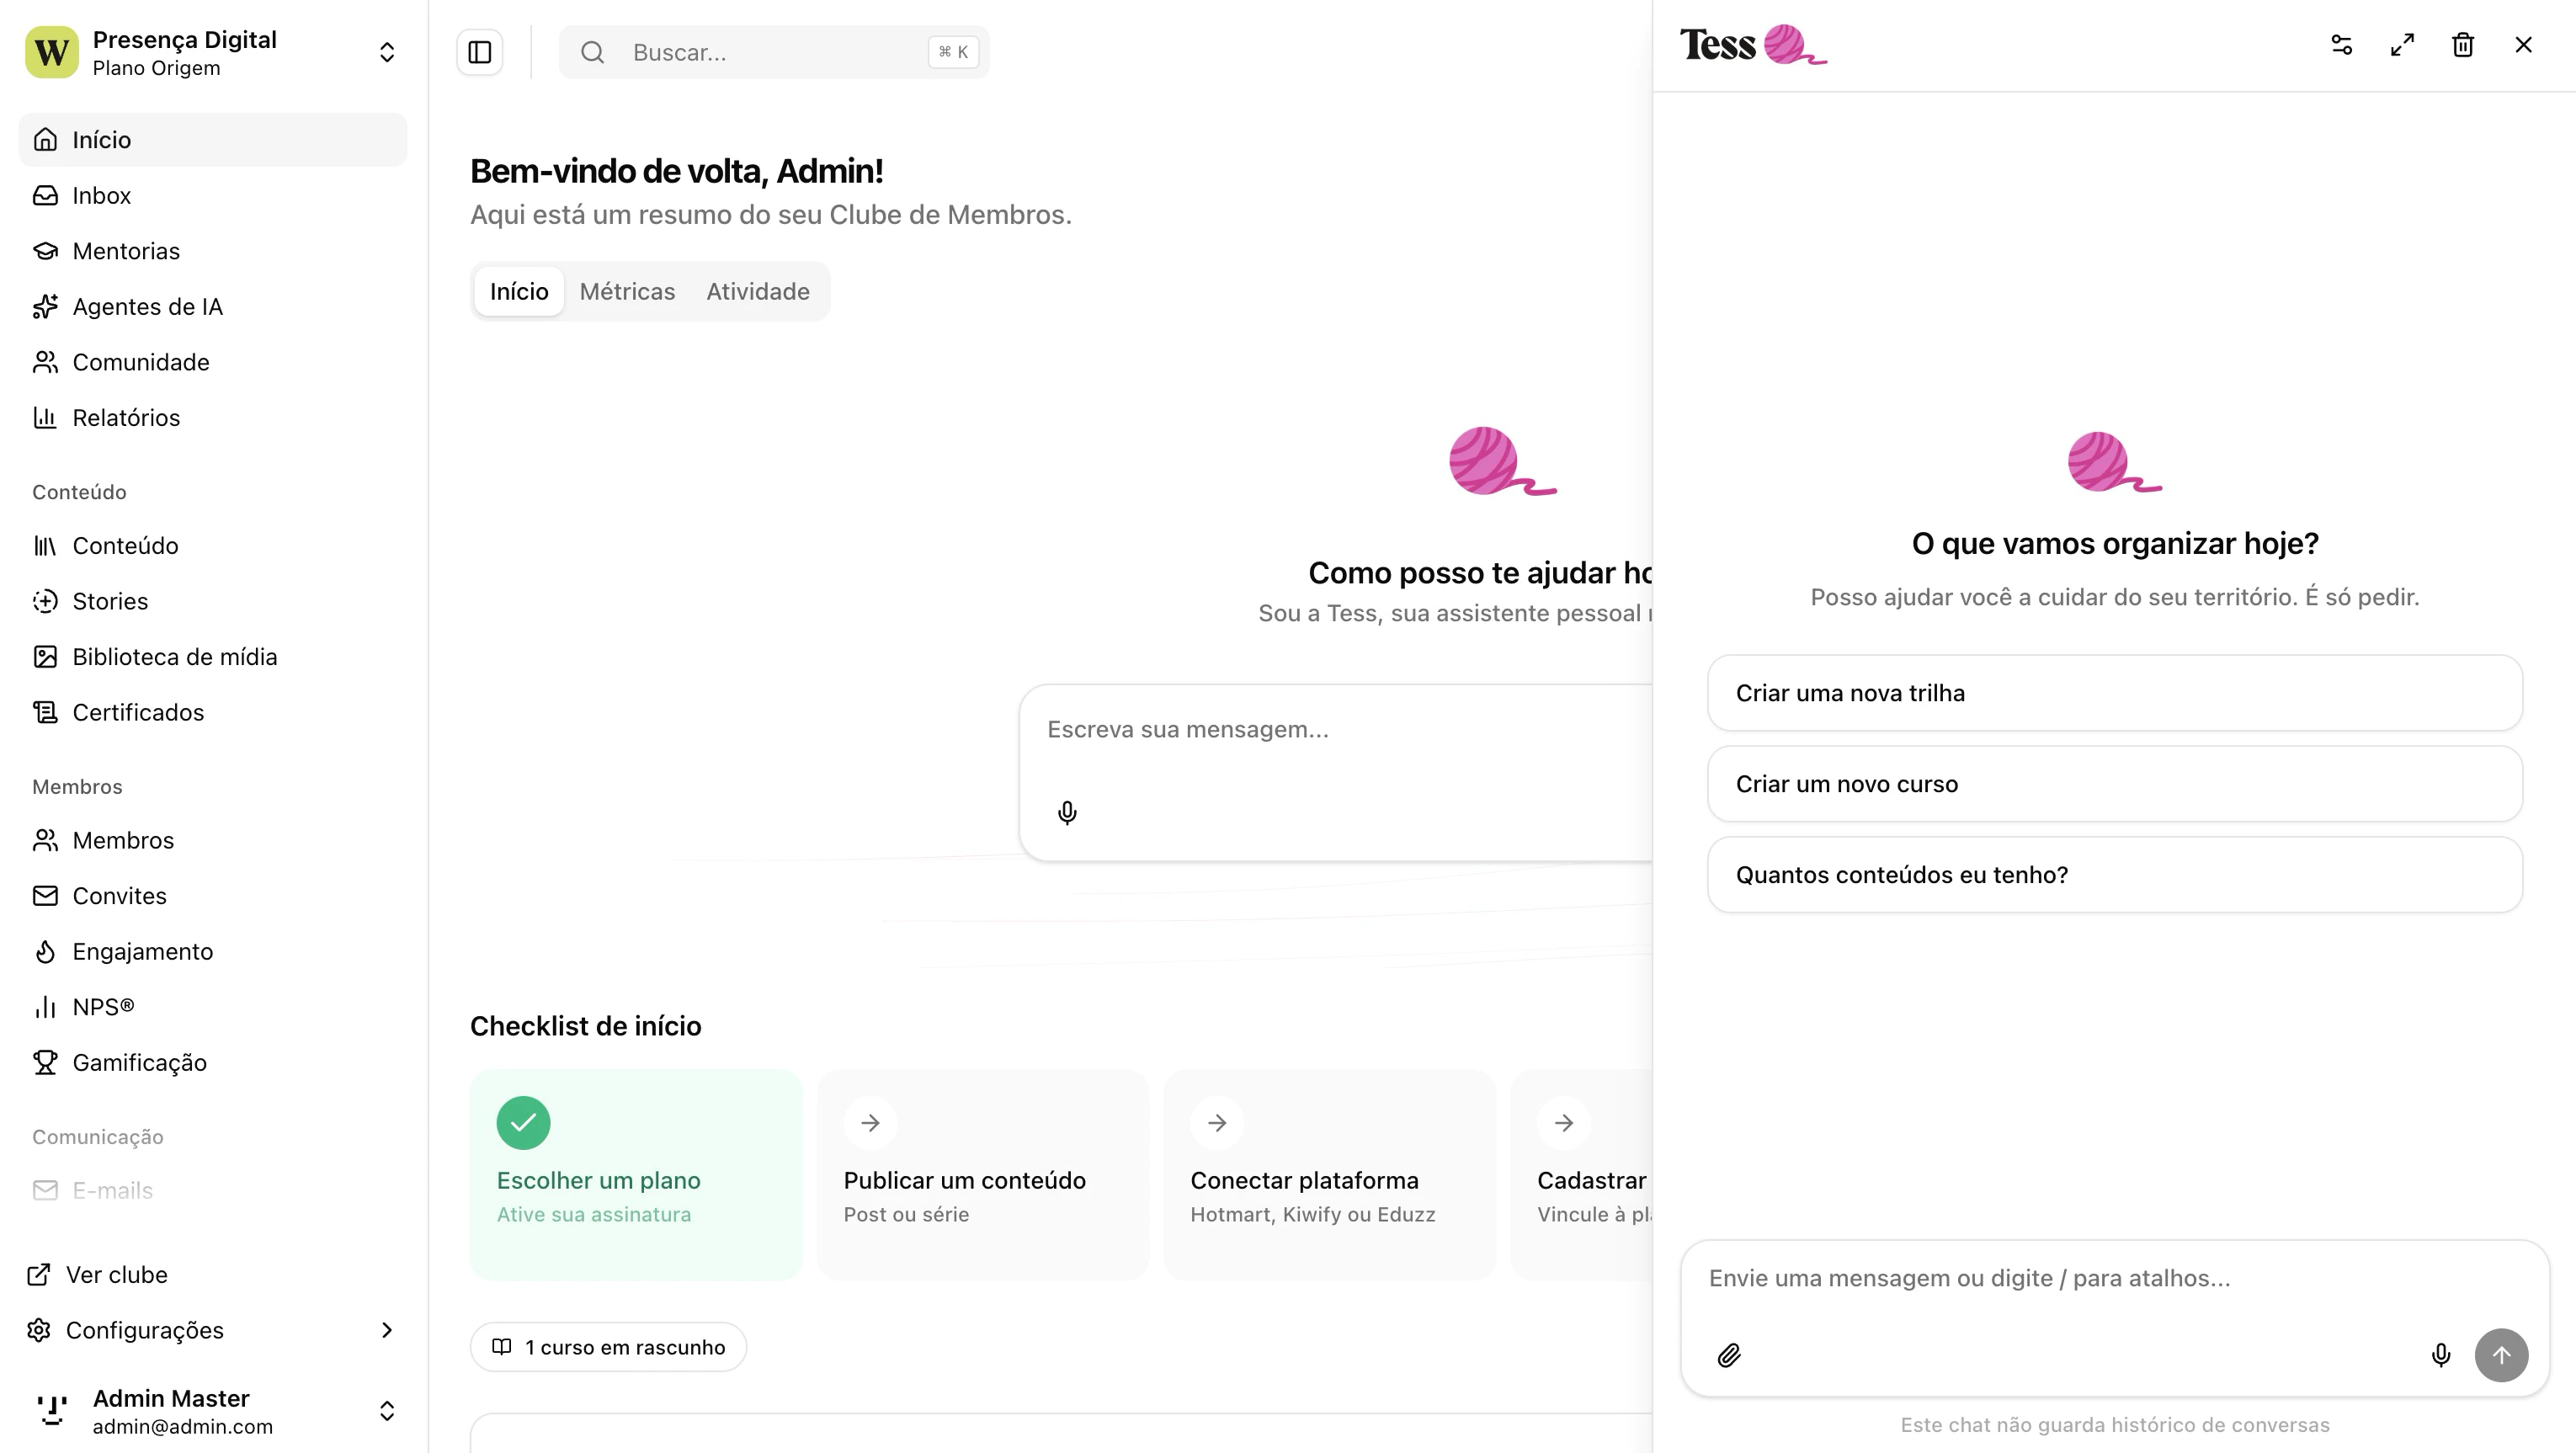Open Agentes de IA in sidebar
The width and height of the screenshot is (2576, 1453).
pos(147,307)
